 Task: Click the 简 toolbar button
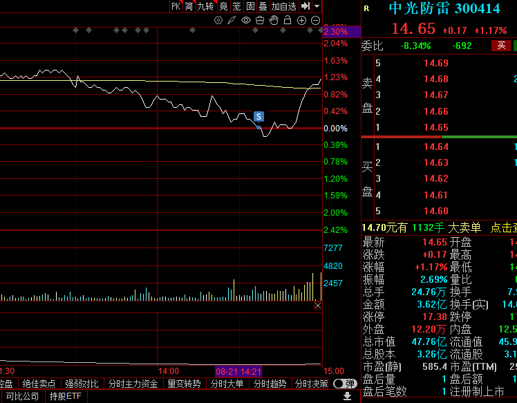coord(189,6)
